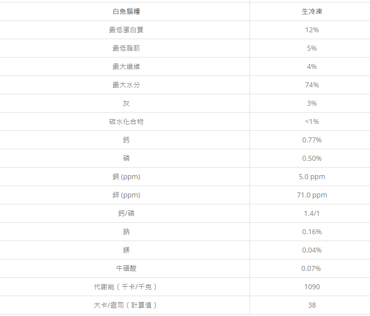Click the 最大纖維 row label
The height and width of the screenshot is (316, 370).
(126, 66)
